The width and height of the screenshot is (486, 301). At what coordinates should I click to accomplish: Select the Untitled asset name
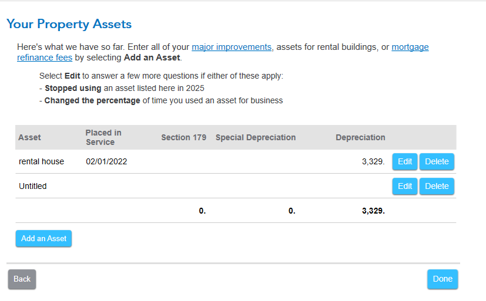(x=32, y=187)
